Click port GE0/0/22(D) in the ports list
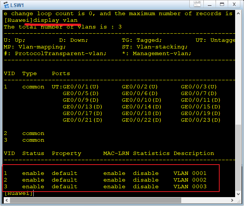 (141, 120)
